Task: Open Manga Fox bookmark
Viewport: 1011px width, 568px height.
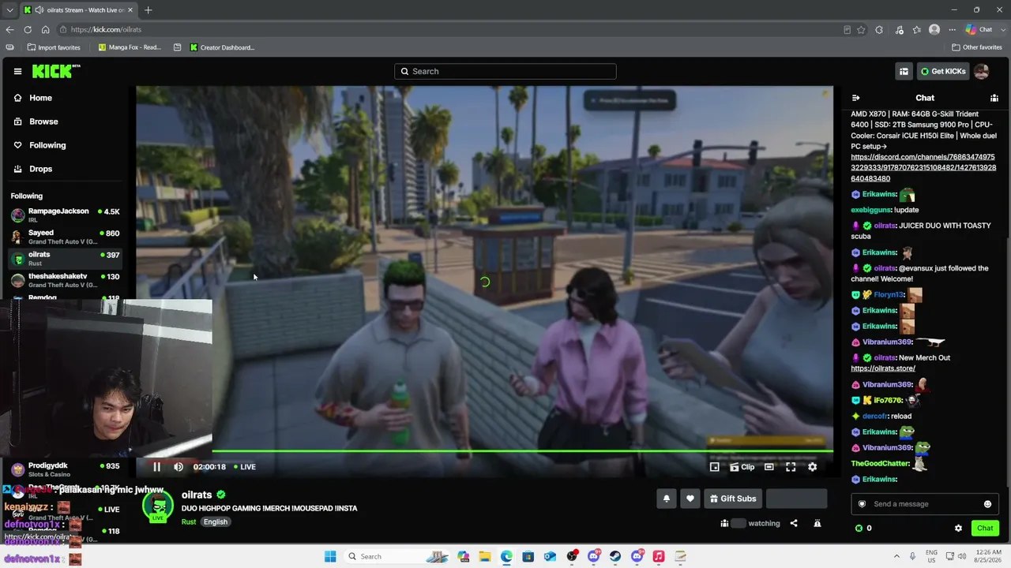Action: [x=130, y=47]
